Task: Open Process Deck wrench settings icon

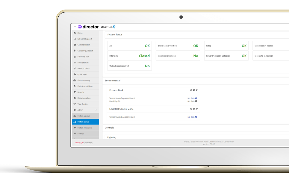Action: coord(197,90)
